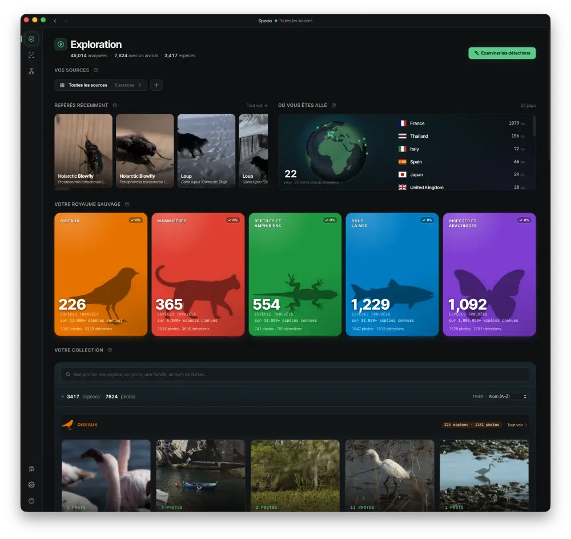571x539 pixels.
Task: Expand Oiseaux with Tout voir chevron
Action: pyautogui.click(x=517, y=425)
